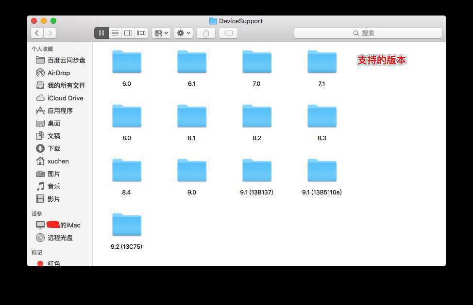Close the DeviceSupport window

tap(34, 21)
